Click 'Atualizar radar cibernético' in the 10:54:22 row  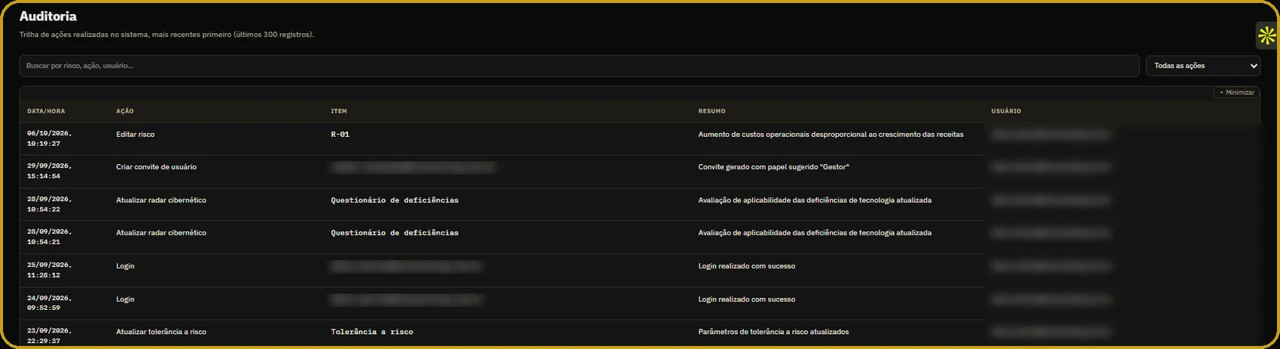(x=161, y=200)
